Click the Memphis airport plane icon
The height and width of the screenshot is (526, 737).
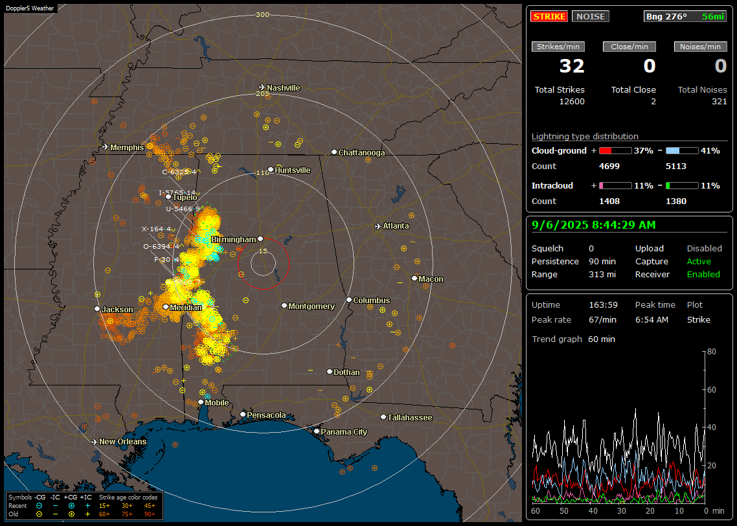106,147
